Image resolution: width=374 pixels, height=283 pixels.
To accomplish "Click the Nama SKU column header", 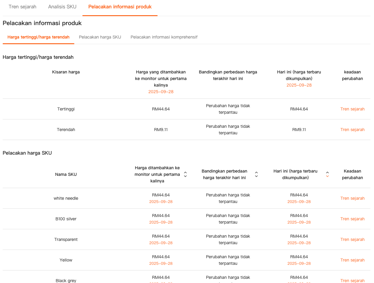I will click(66, 174).
